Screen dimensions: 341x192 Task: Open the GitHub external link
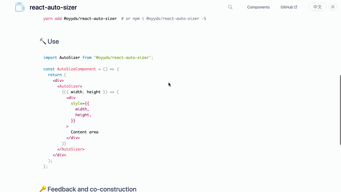[289, 7]
